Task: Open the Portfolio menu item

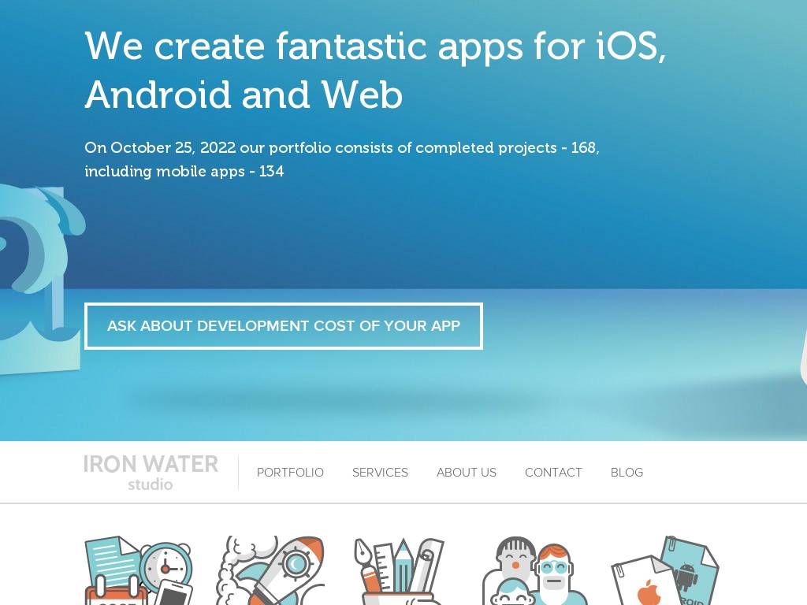Action: click(290, 473)
